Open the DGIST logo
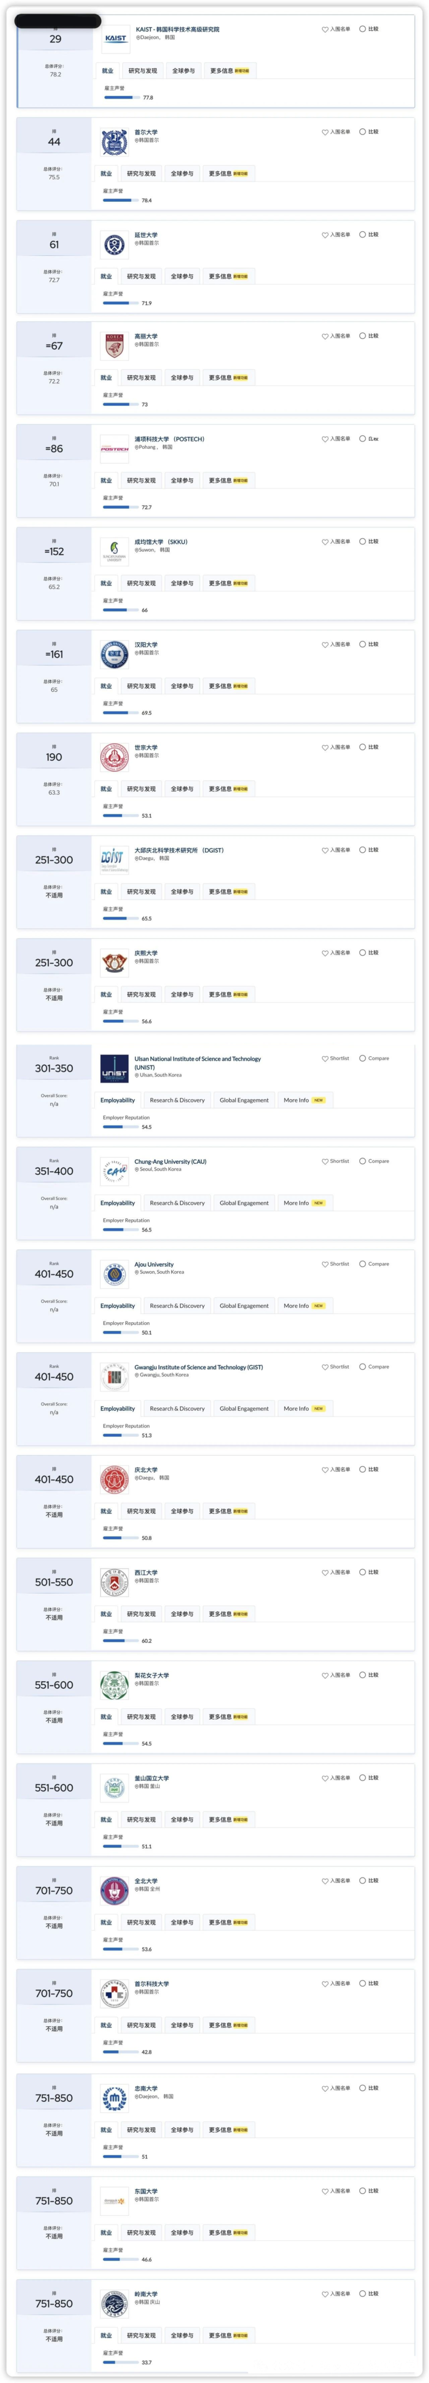This screenshot has width=429, height=2383. coord(114,860)
